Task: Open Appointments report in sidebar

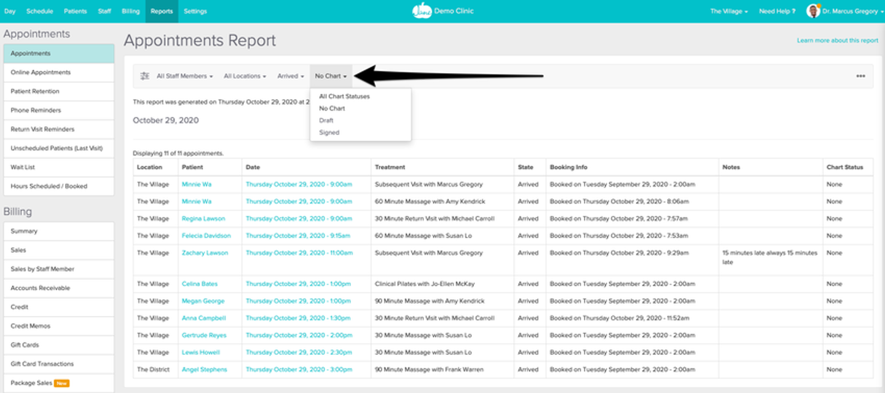Action: point(59,54)
